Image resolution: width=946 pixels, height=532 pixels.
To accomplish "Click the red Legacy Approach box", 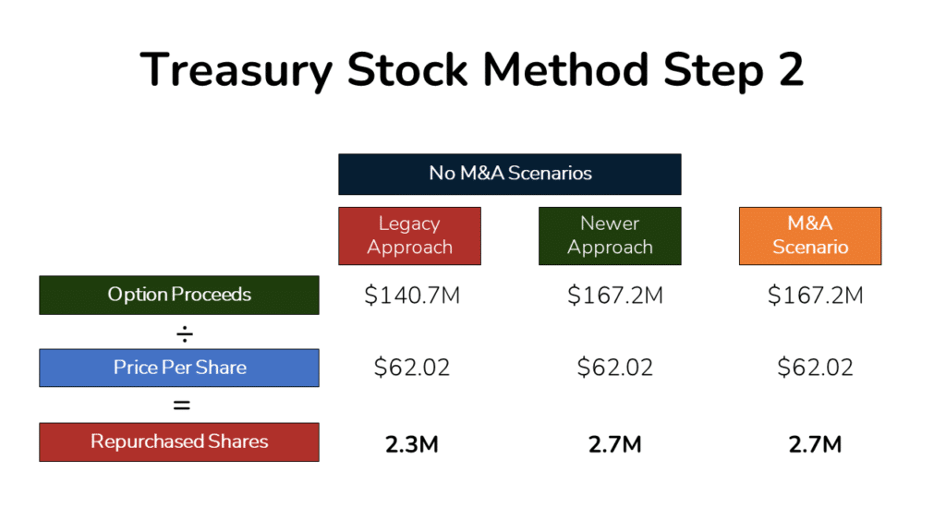I will tap(409, 236).
